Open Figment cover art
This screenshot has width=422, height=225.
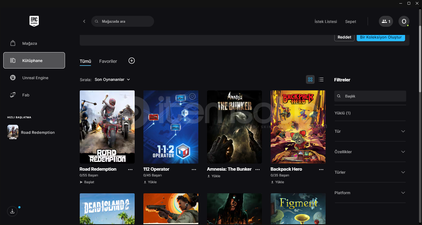tap(298, 209)
